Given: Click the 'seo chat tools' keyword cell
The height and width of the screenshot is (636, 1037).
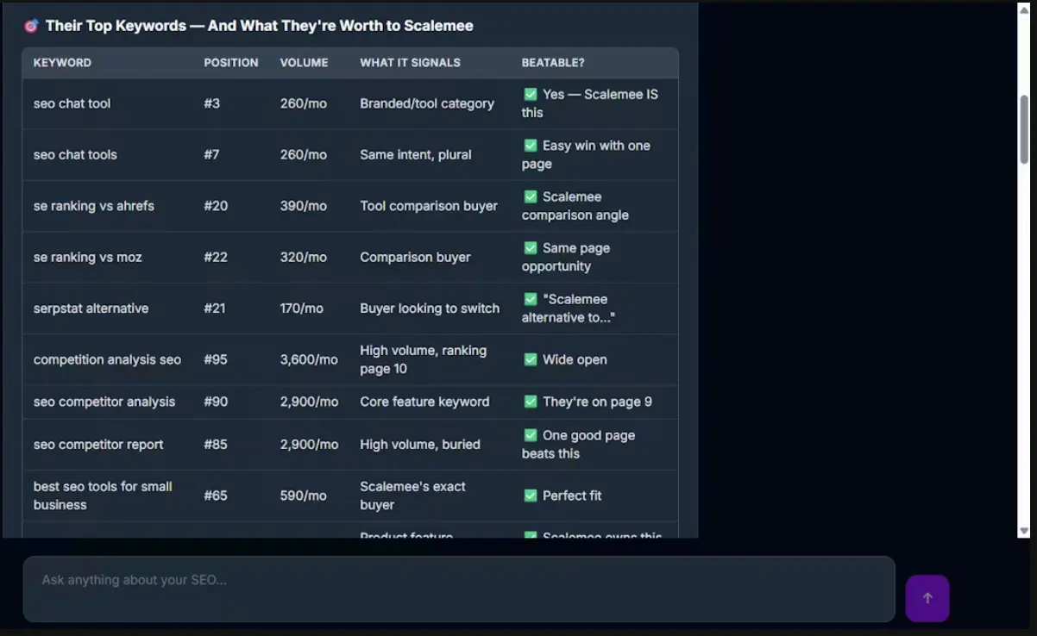Looking at the screenshot, I should coord(75,155).
